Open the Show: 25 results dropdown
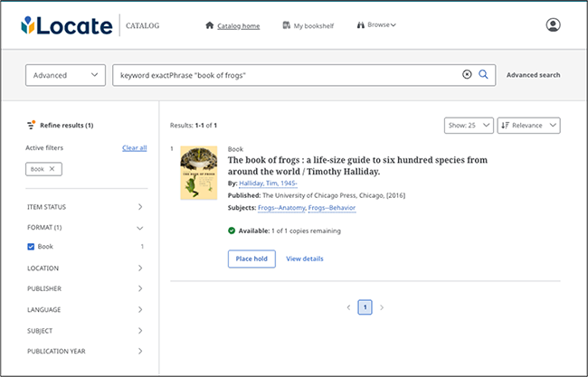Viewport: 588px width, 377px height. [469, 125]
